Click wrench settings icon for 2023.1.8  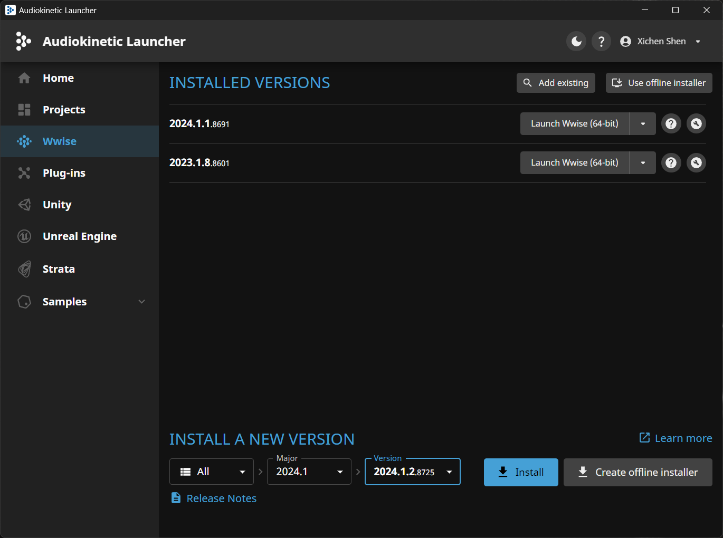tap(696, 162)
